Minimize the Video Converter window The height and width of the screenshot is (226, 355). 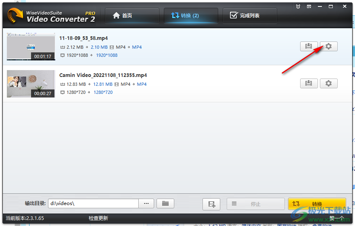pos(320,6)
